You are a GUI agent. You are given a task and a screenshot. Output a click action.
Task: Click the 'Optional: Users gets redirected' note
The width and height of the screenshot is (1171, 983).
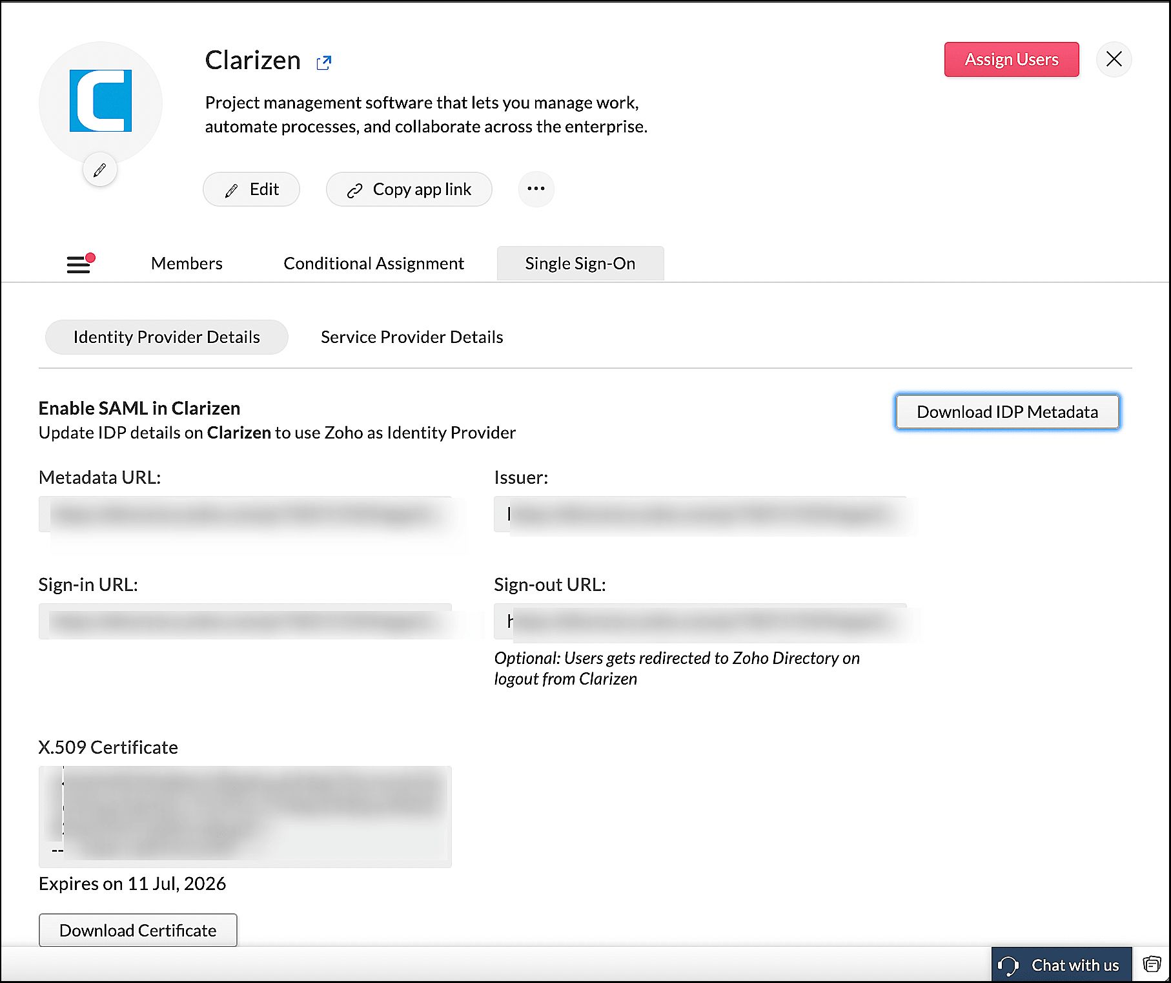coord(677,668)
